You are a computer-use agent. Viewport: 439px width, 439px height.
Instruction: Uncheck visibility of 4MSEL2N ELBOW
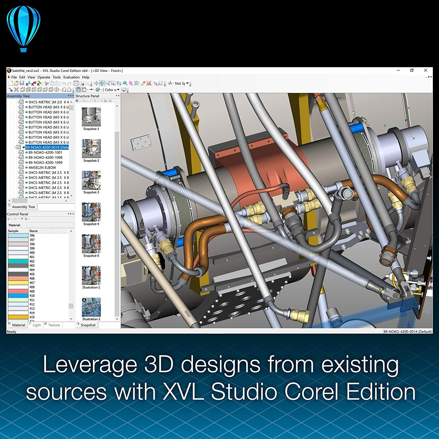tap(21, 167)
